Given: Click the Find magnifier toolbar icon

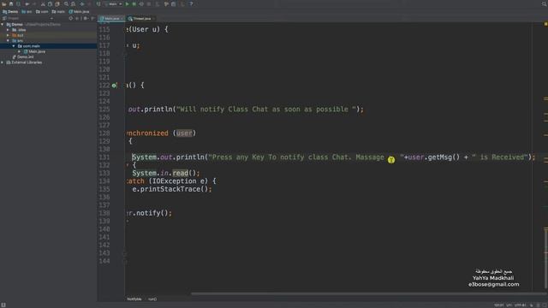Looking at the screenshot, I should 66,3.
